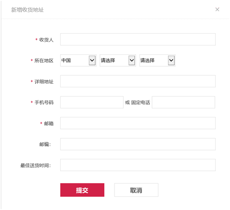The image size is (230, 210).
Task: Click the 所在地区 label text
Action: 44,61
